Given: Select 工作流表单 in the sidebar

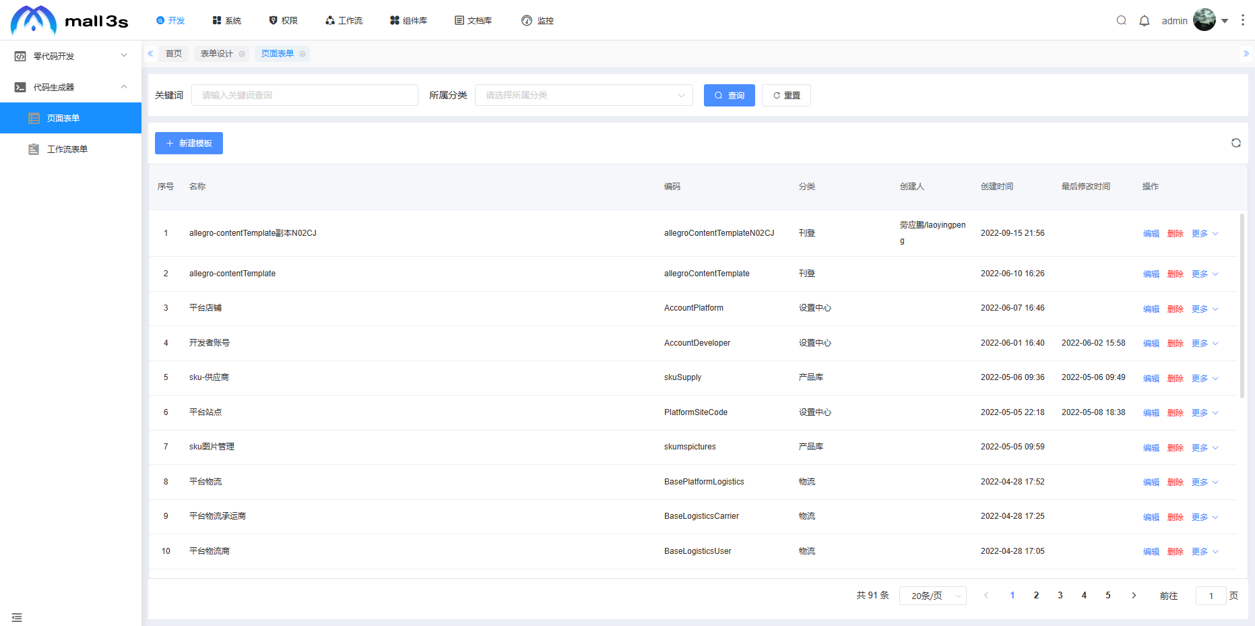Looking at the screenshot, I should point(71,149).
